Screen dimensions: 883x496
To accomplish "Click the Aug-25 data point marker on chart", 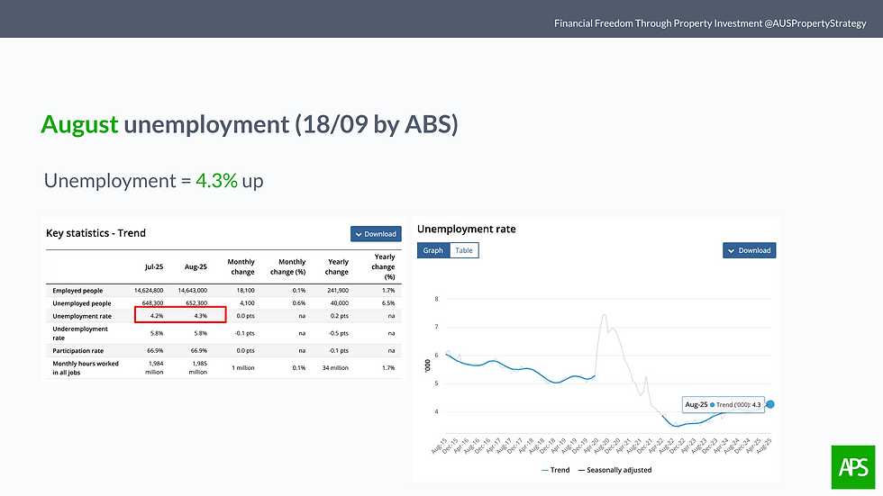I will (x=769, y=404).
